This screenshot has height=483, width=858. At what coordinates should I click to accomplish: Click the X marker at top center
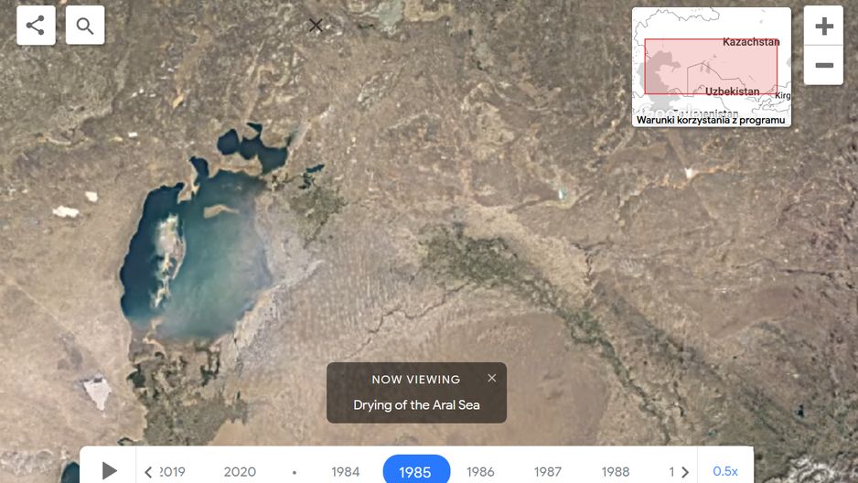(x=316, y=26)
